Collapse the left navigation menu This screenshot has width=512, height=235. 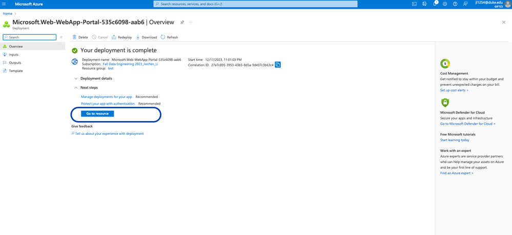[x=61, y=37]
